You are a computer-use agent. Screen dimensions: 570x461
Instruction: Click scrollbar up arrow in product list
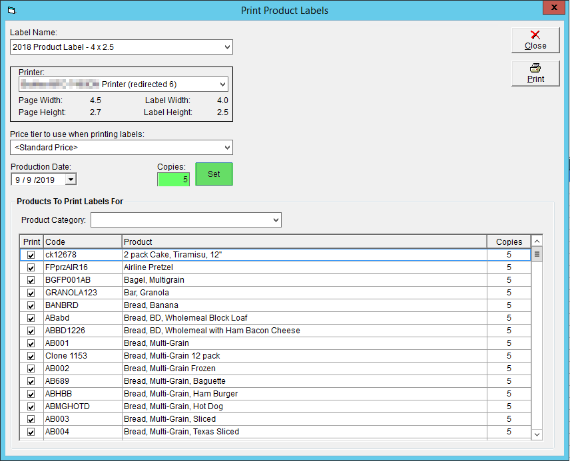(x=537, y=241)
